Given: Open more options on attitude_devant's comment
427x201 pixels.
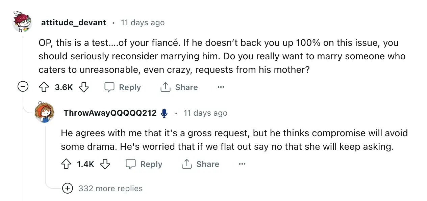Looking at the screenshot, I should [x=221, y=87].
